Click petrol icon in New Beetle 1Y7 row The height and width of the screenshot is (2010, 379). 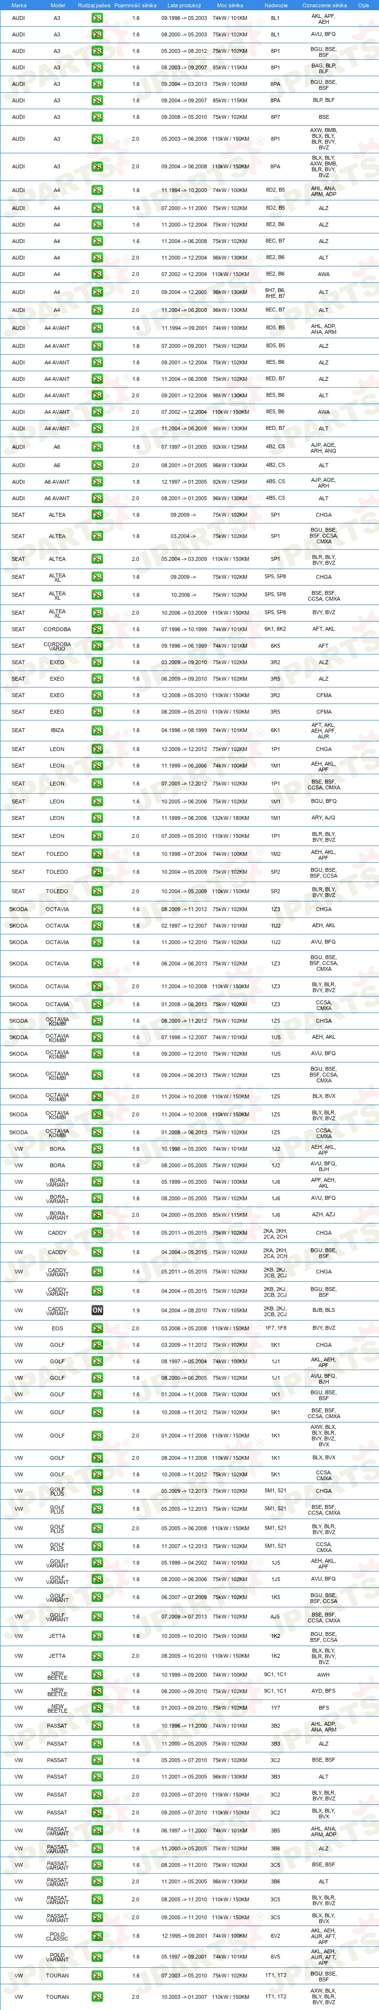coord(97,1707)
